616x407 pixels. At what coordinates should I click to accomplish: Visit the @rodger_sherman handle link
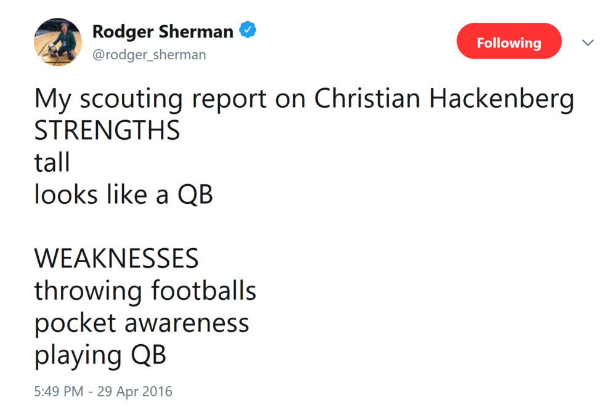coord(149,55)
